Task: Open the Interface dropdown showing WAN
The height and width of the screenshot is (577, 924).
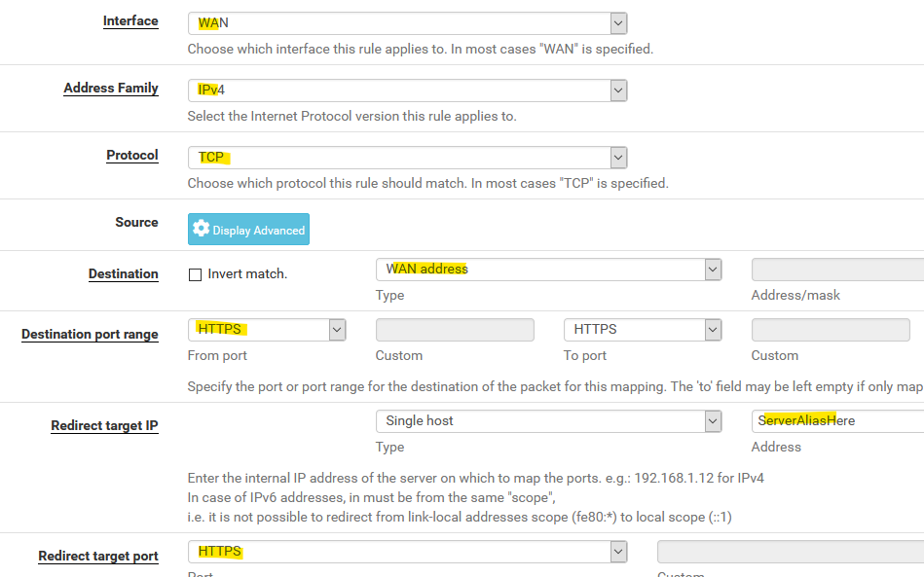Action: [x=407, y=23]
